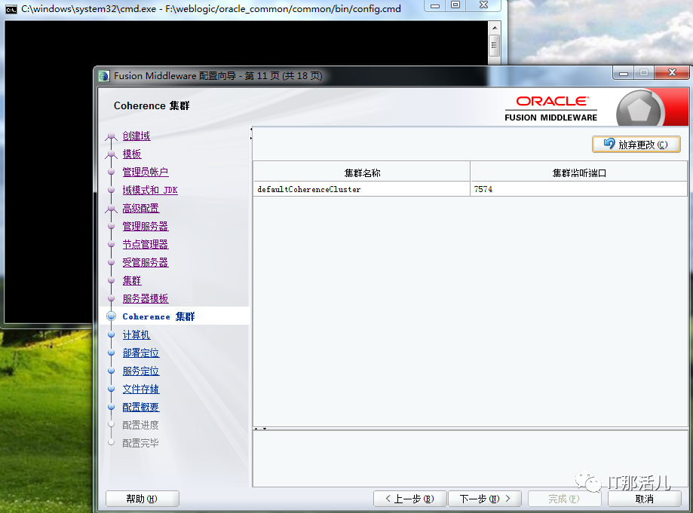This screenshot has width=693, height=513.
Task: Jump to 文件存储 step
Action: pyautogui.click(x=141, y=389)
